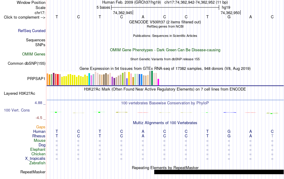Click 'Publications: Sequences in Scientific Articles' title
Viewport: 284px width, 179px height.
165,36
